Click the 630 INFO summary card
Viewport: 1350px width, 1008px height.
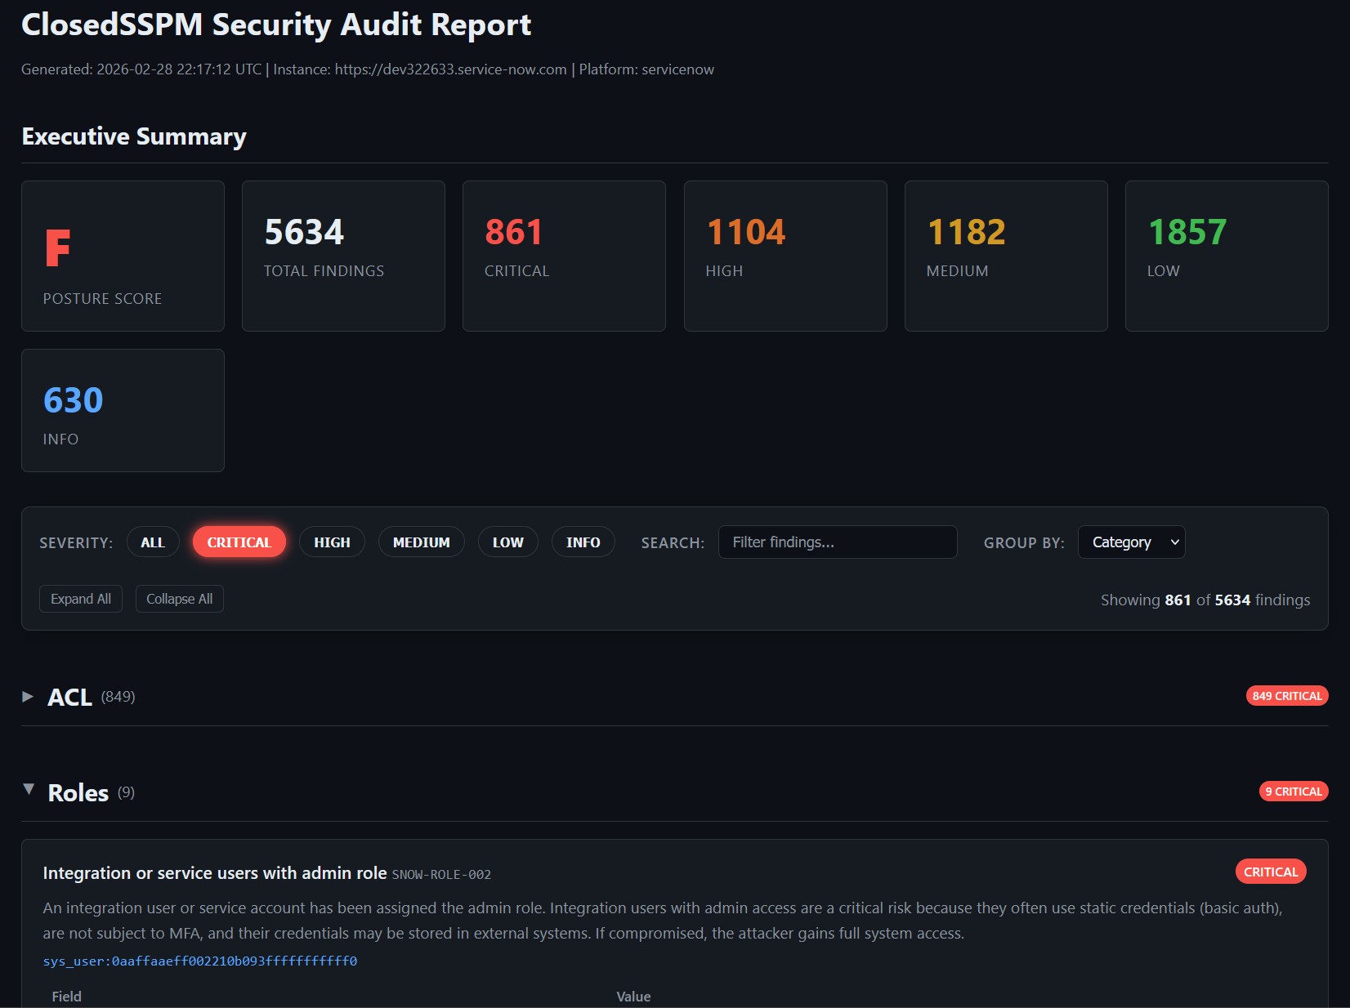[123, 410]
